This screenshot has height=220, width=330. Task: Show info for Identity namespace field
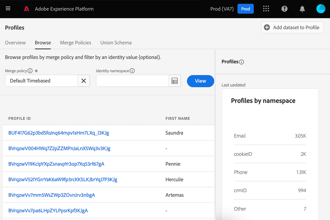point(132,71)
